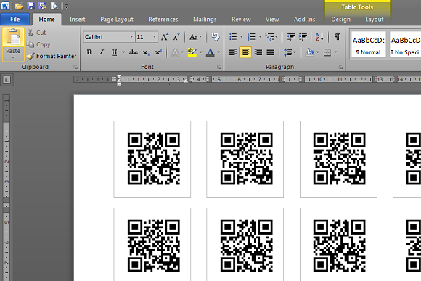Clear formatting with the eraser icon

(216, 37)
